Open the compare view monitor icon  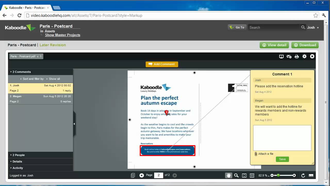point(281,56)
